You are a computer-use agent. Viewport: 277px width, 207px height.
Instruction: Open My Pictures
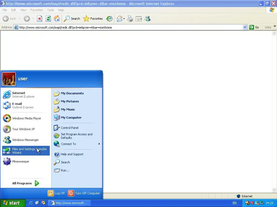77,101
